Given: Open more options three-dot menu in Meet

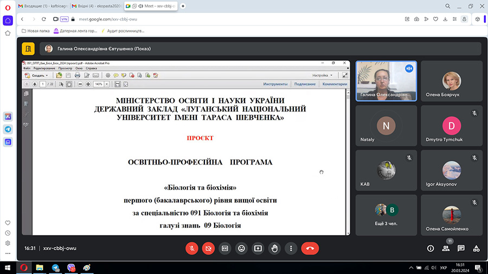Looking at the screenshot, I should 291,248.
